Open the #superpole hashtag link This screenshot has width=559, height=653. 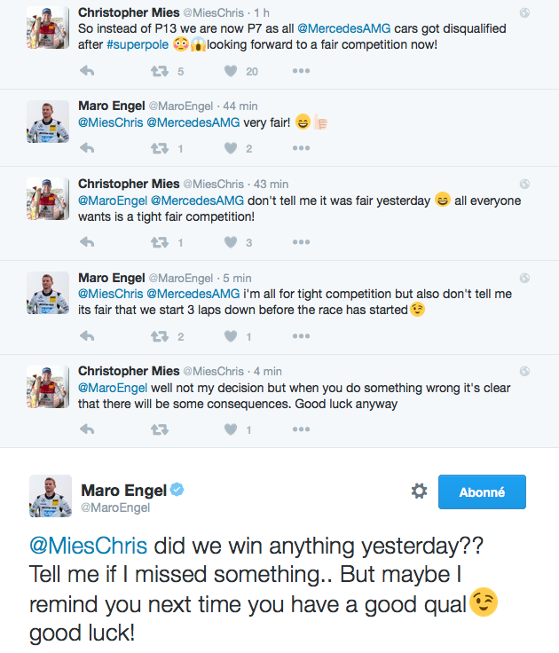(x=138, y=44)
